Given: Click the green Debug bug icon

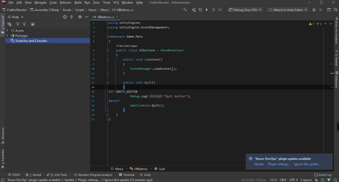Looking at the screenshot, I should point(314,10).
